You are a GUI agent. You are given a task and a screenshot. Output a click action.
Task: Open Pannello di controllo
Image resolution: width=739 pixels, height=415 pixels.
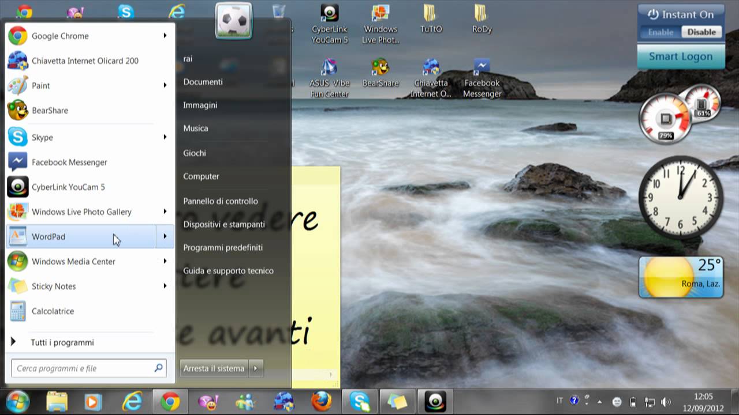221,201
